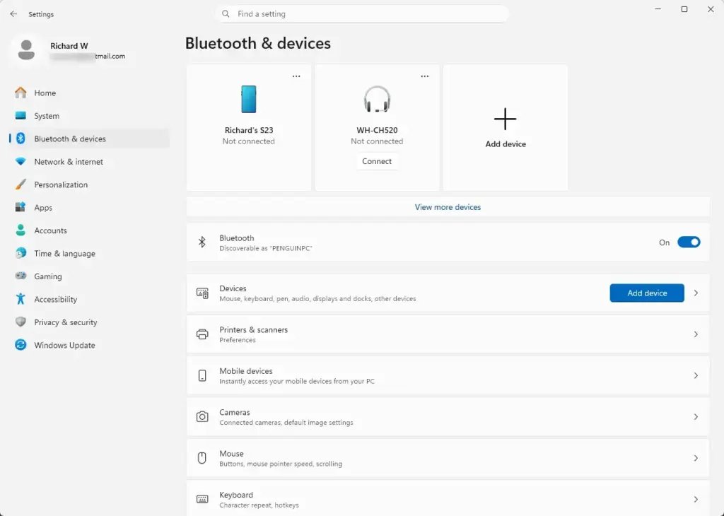Click 'Discoverable as PENGUINPC' text
The width and height of the screenshot is (724, 516).
pos(266,248)
